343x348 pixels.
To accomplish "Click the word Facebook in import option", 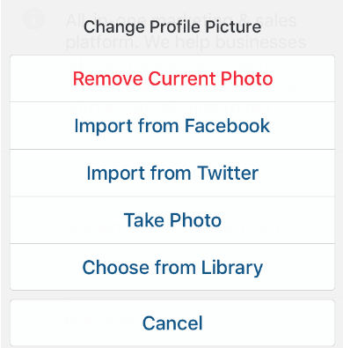I will point(227,126).
